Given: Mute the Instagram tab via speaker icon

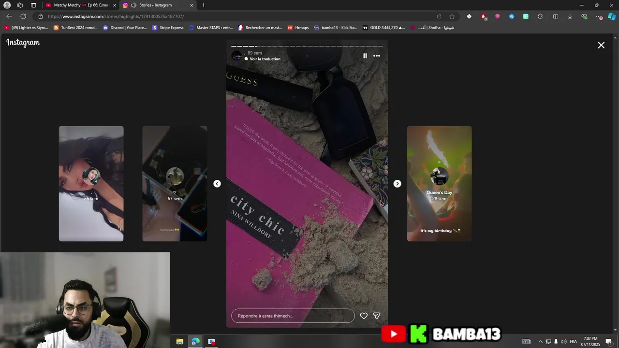Looking at the screenshot, I should click(133, 5).
